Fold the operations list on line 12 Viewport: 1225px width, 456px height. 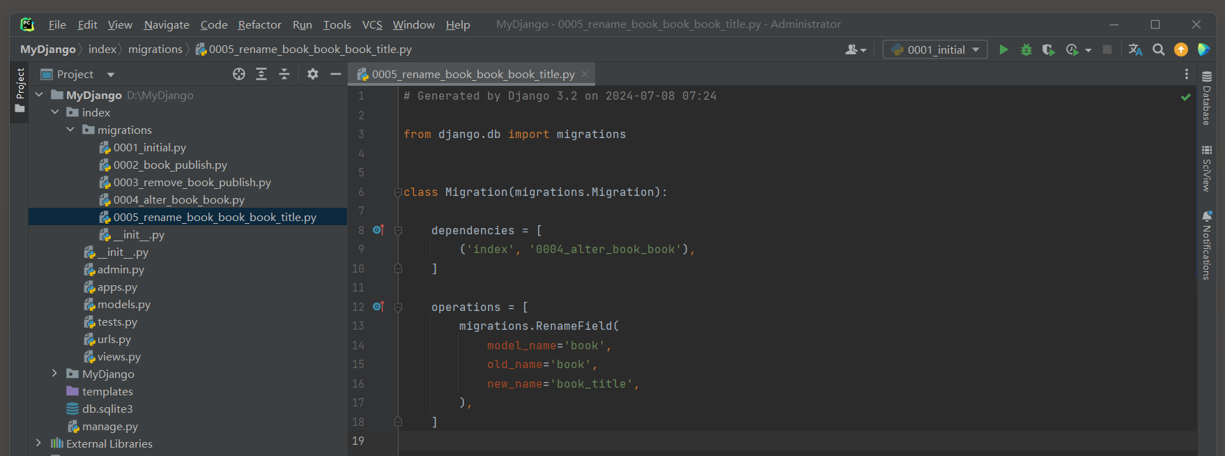pos(398,307)
